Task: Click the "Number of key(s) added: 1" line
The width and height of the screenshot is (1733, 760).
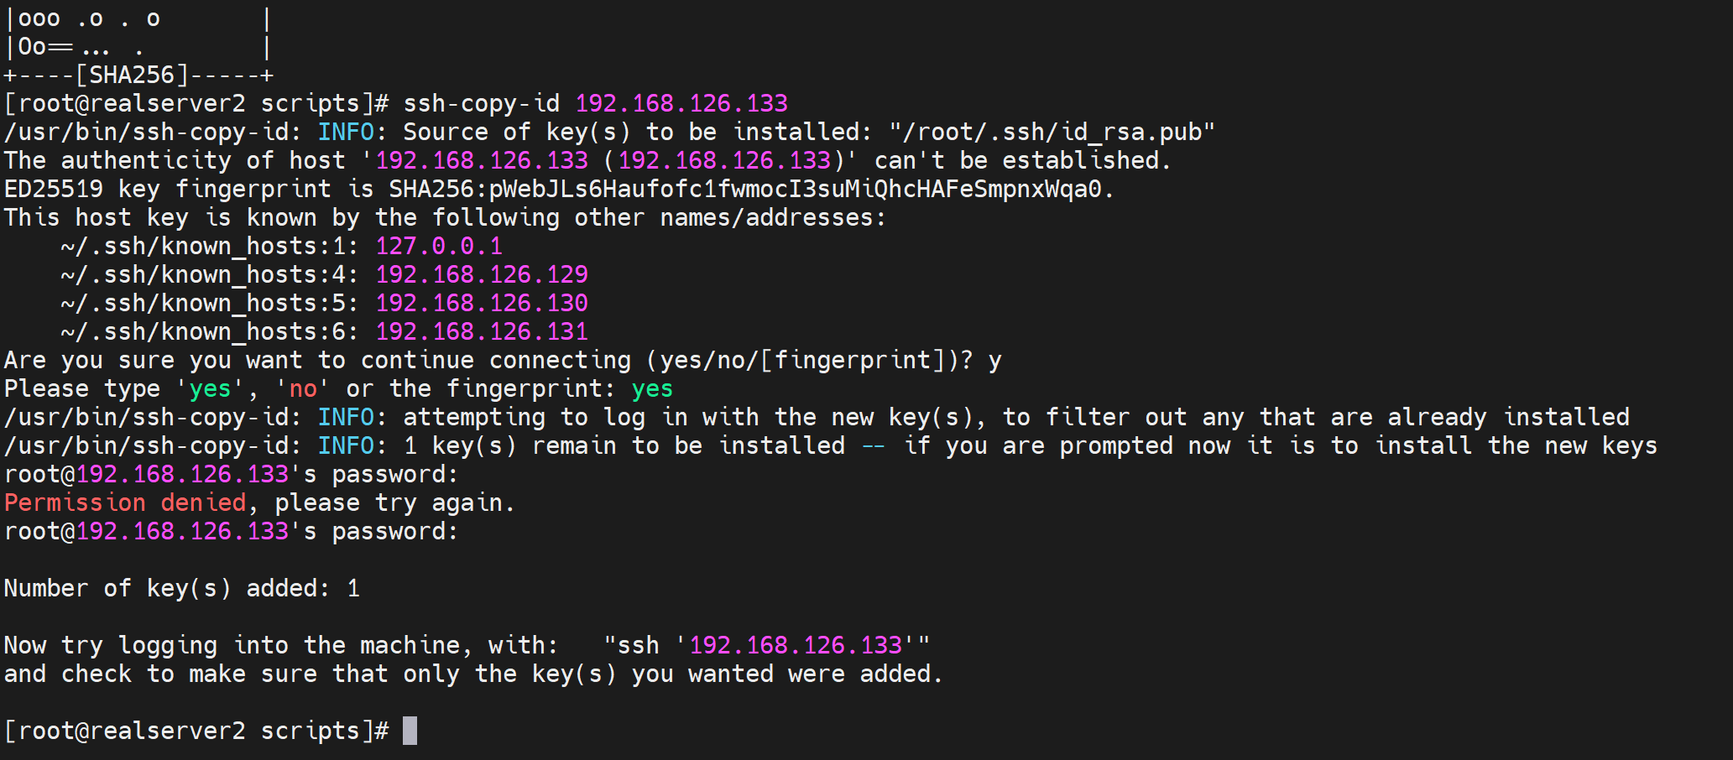Action: 182,588
